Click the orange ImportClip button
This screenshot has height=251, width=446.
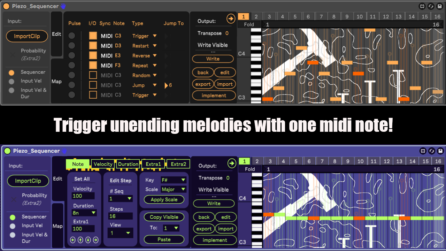pos(27,36)
